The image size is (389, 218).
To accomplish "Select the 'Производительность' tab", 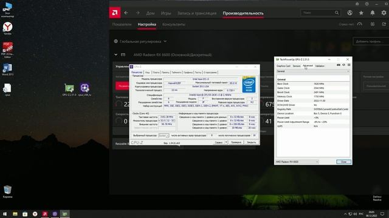I will coord(243,13).
